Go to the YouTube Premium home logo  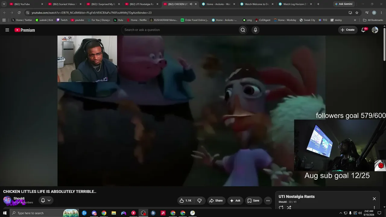[x=25, y=30]
